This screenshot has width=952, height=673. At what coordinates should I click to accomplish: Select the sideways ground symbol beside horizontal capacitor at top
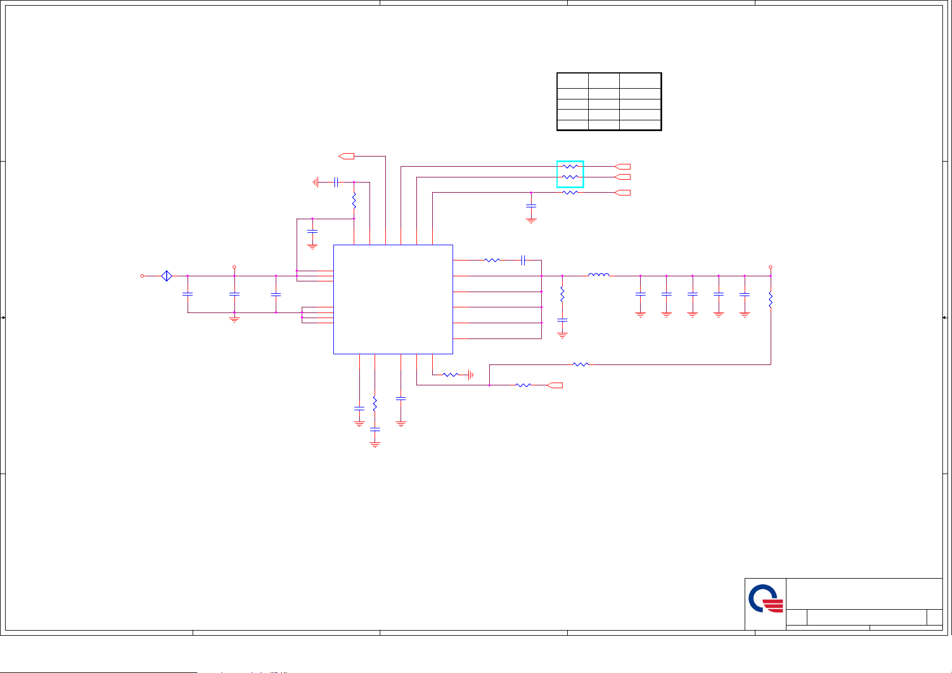click(315, 182)
